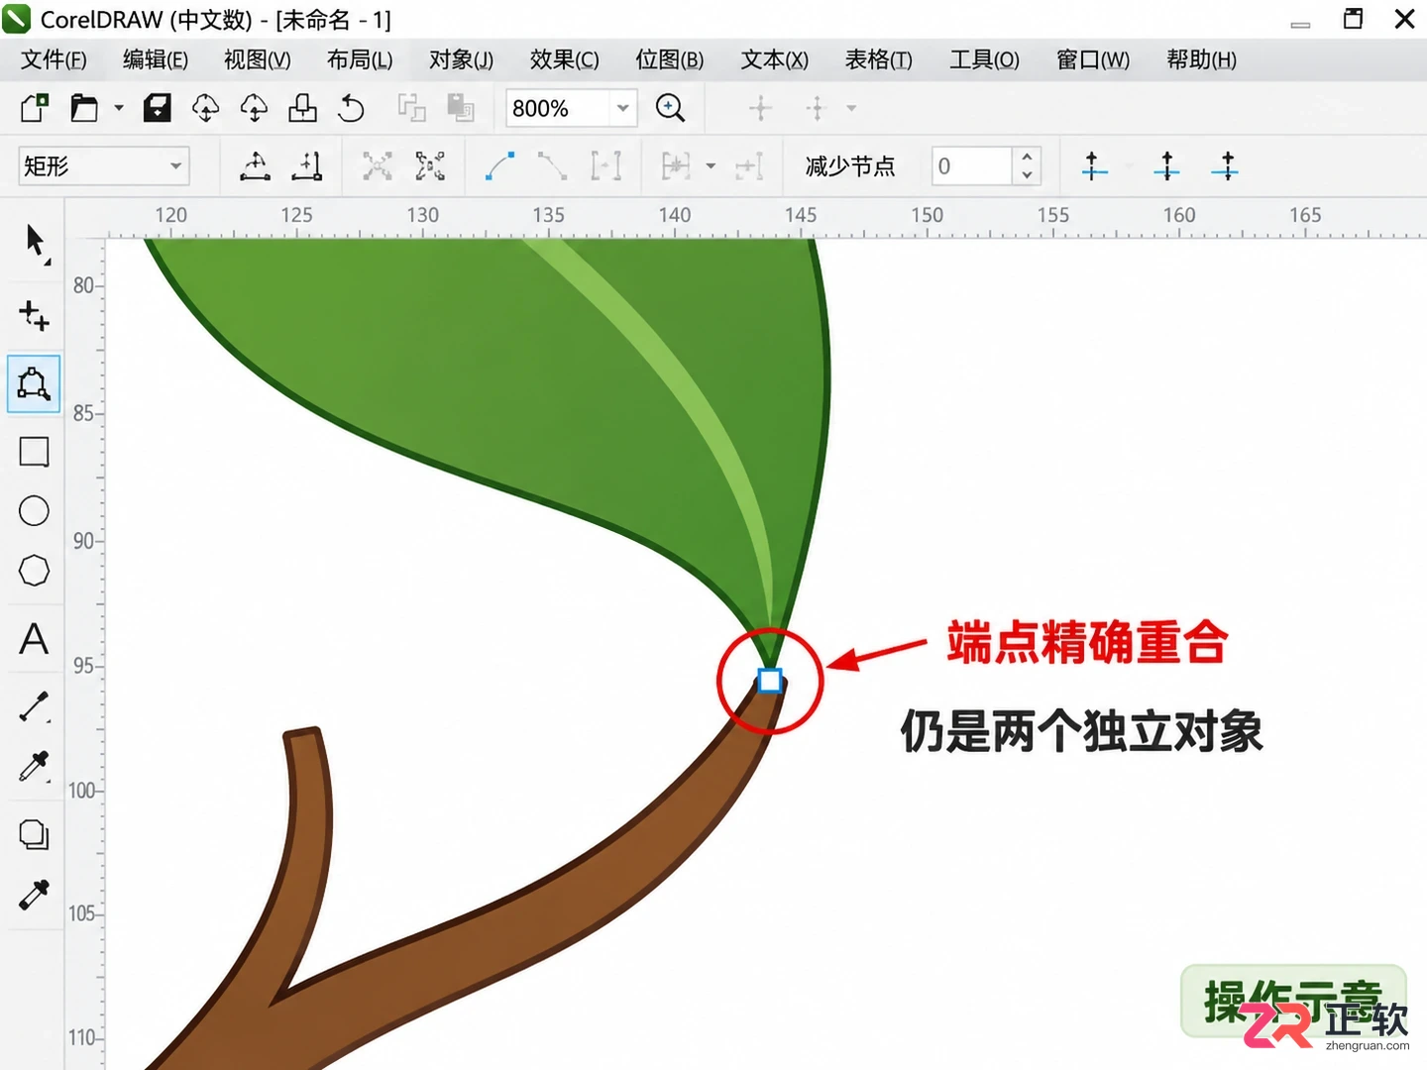Convert the segment to a curve
The width and height of the screenshot is (1427, 1070).
click(x=500, y=165)
